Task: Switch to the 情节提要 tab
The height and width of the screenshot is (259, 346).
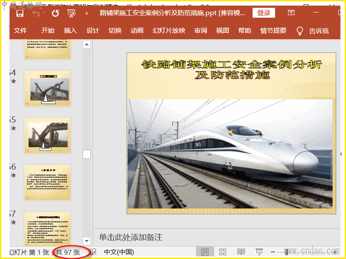Action: coord(273,30)
